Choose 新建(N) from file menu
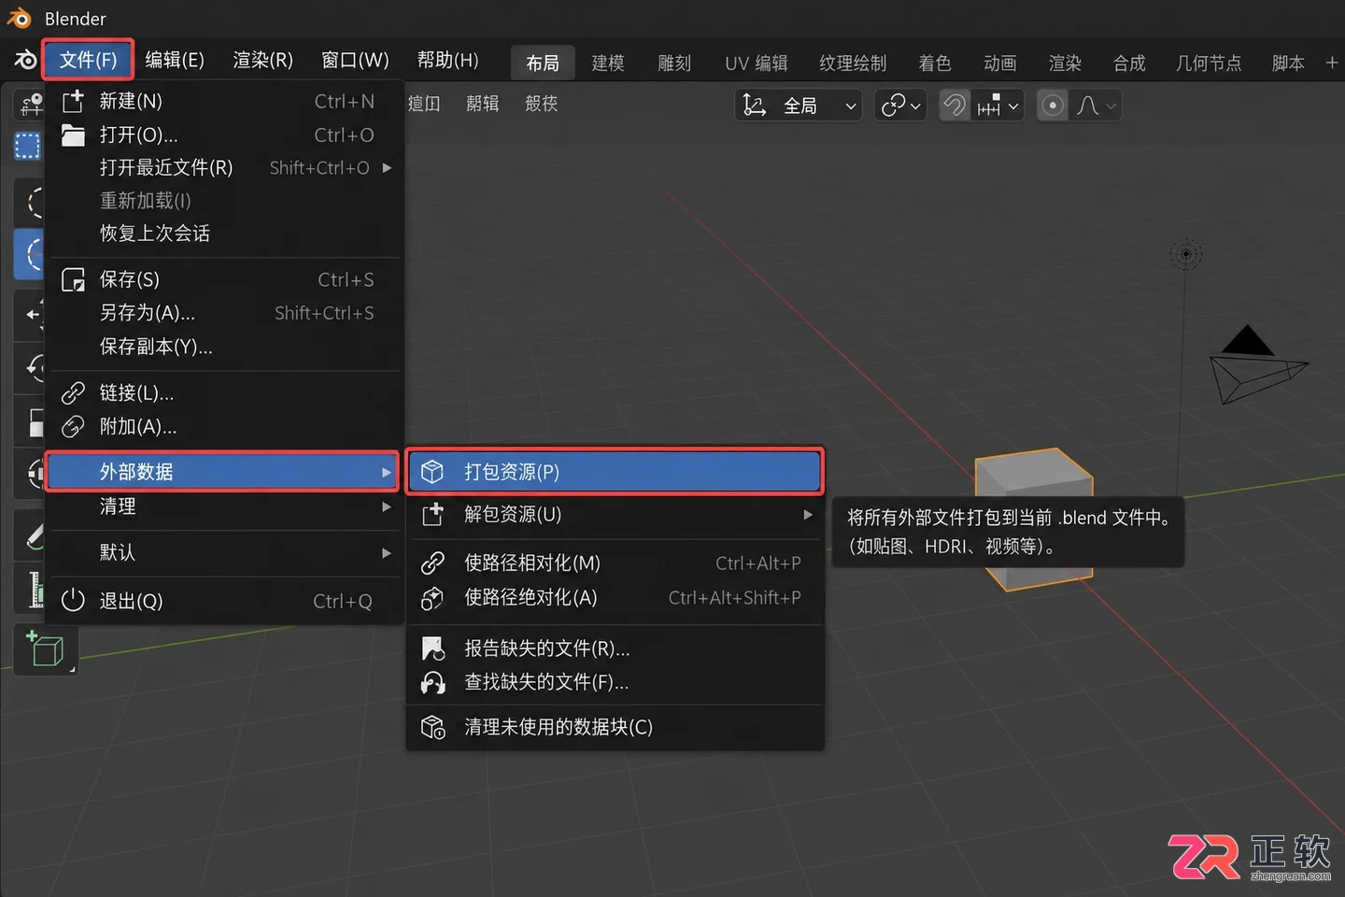This screenshot has width=1345, height=897. 224,101
